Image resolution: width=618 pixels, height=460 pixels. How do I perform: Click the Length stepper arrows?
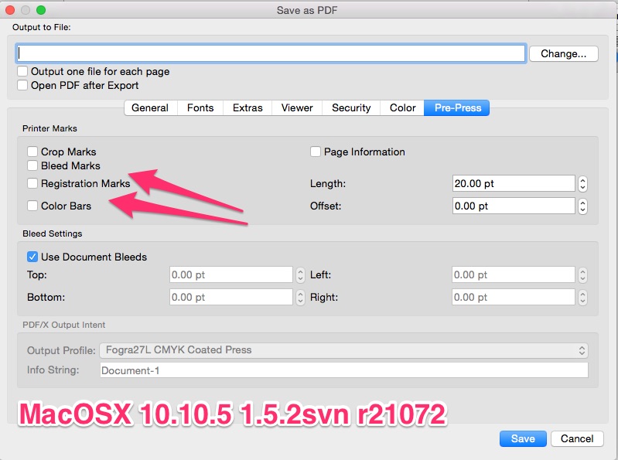[583, 184]
